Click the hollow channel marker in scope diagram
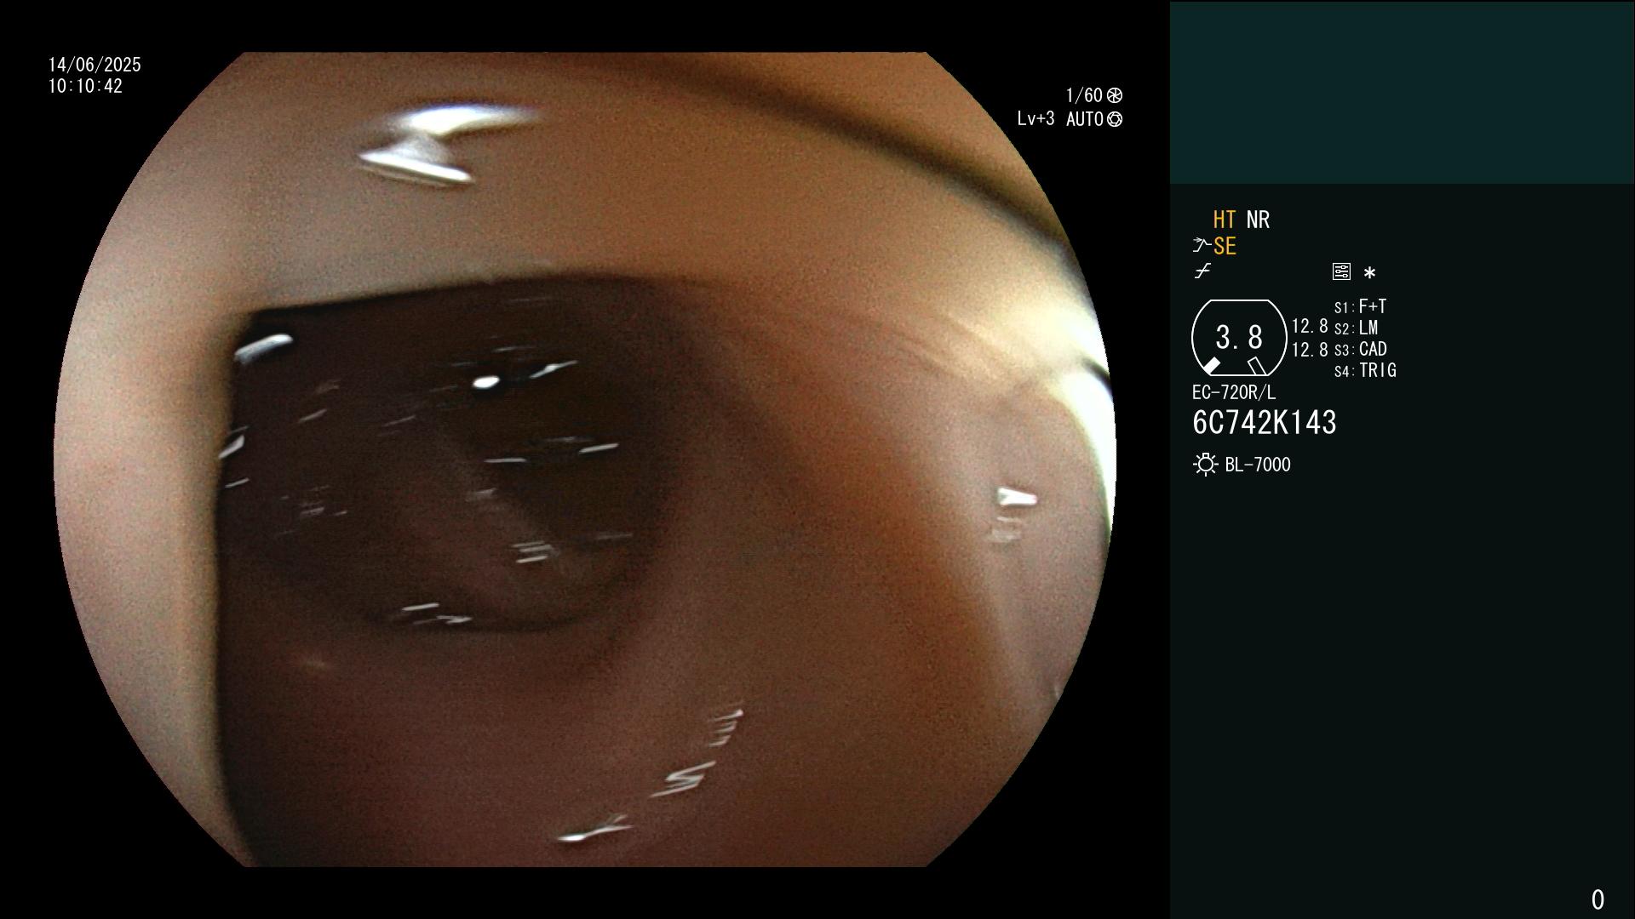The image size is (1635, 919). click(1257, 366)
